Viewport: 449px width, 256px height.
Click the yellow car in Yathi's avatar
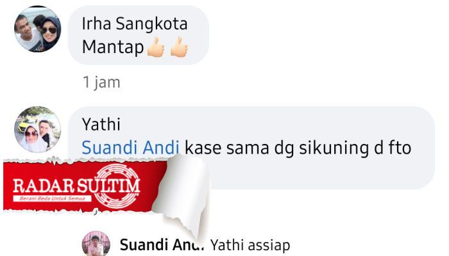click(x=24, y=125)
